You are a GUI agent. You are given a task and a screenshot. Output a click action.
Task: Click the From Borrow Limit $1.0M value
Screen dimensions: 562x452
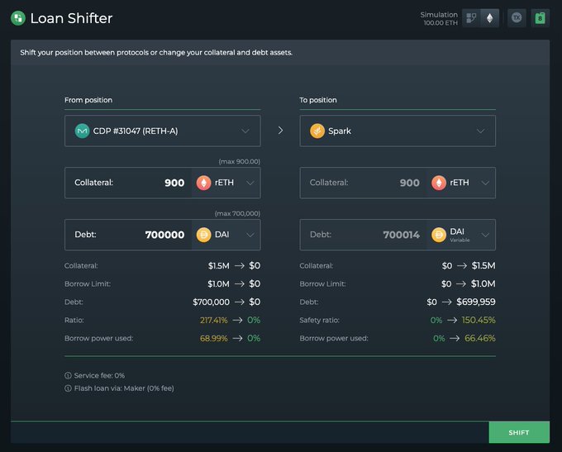[x=218, y=284]
